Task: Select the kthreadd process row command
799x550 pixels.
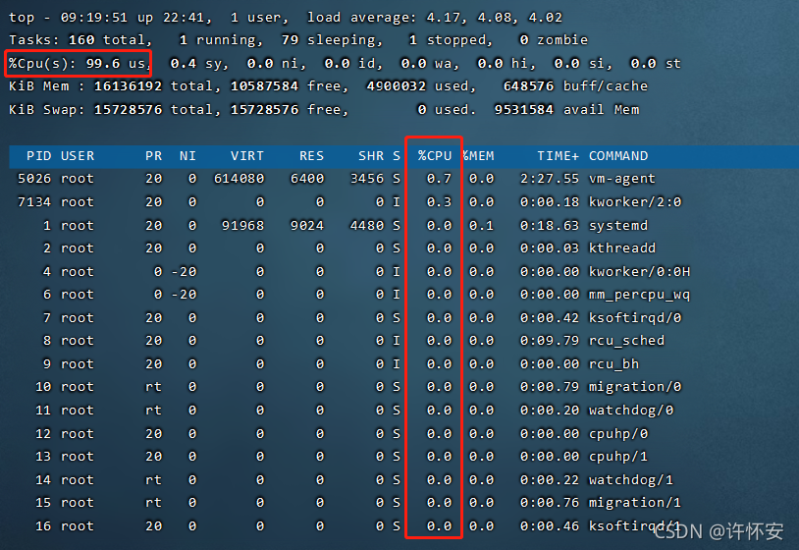Action: tap(622, 248)
